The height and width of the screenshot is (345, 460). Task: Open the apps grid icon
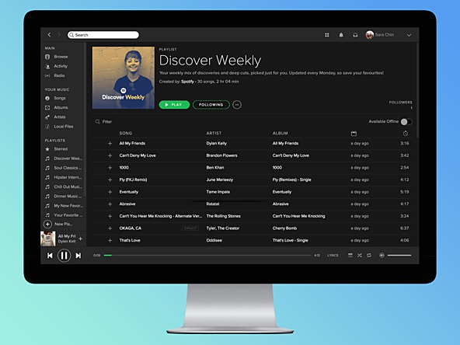(x=327, y=35)
